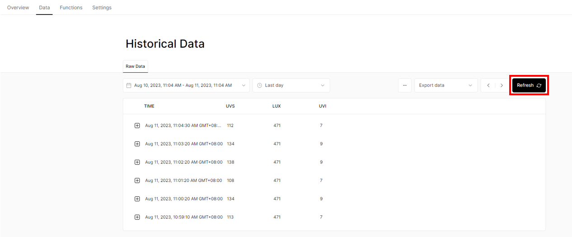
Task: Click the UVS column header
Action: point(230,106)
